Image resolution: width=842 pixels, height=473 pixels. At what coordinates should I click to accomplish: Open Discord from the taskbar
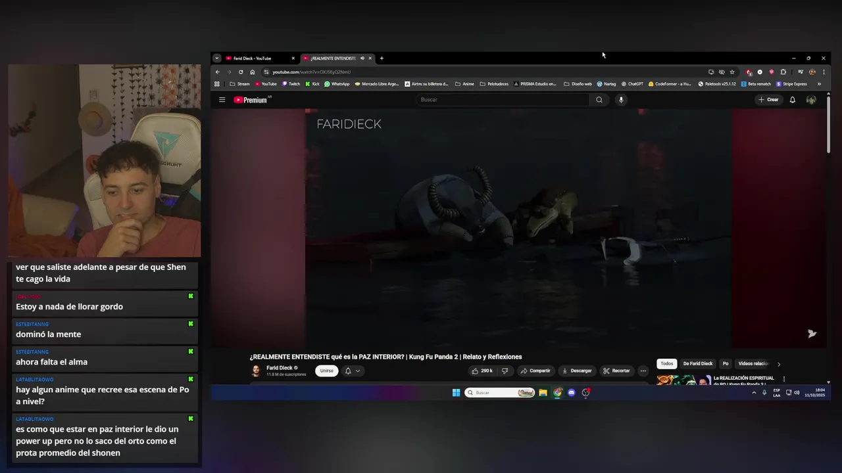pyautogui.click(x=572, y=393)
